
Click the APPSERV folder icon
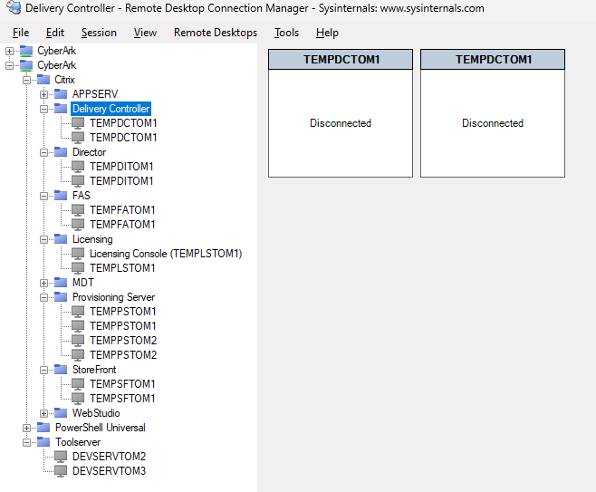61,94
